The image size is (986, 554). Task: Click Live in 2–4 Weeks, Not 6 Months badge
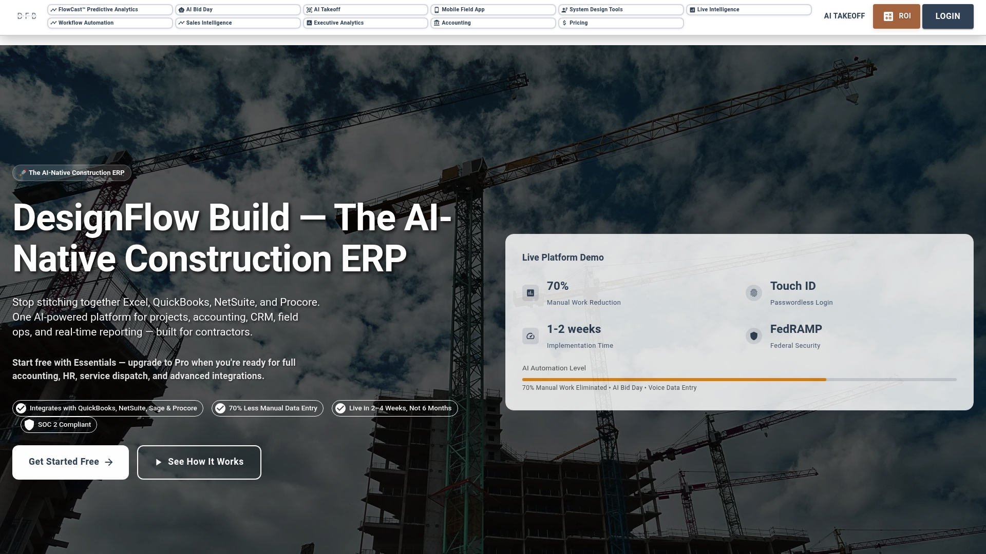(x=395, y=408)
